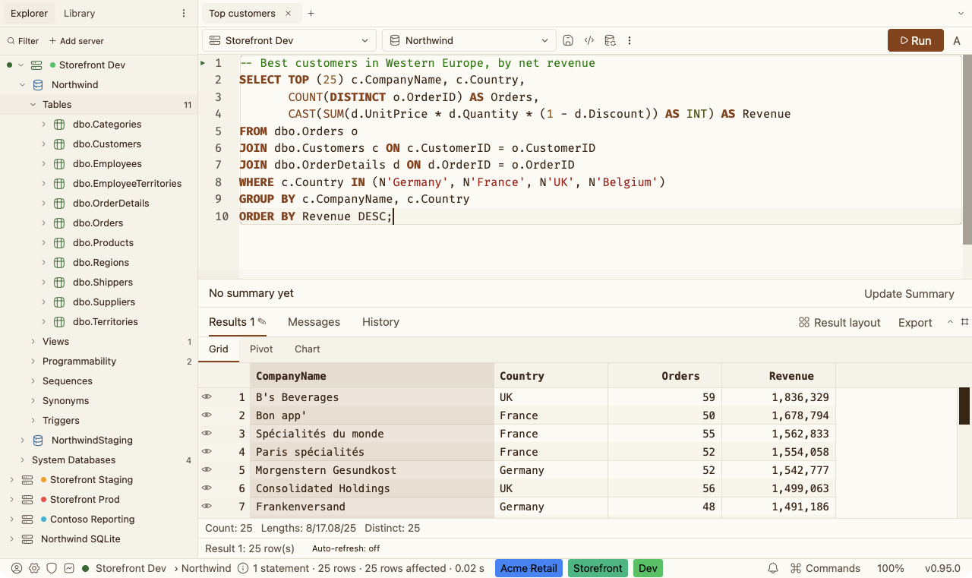Click the eye icon on Frankenversand row
972x578 pixels.
coord(206,506)
